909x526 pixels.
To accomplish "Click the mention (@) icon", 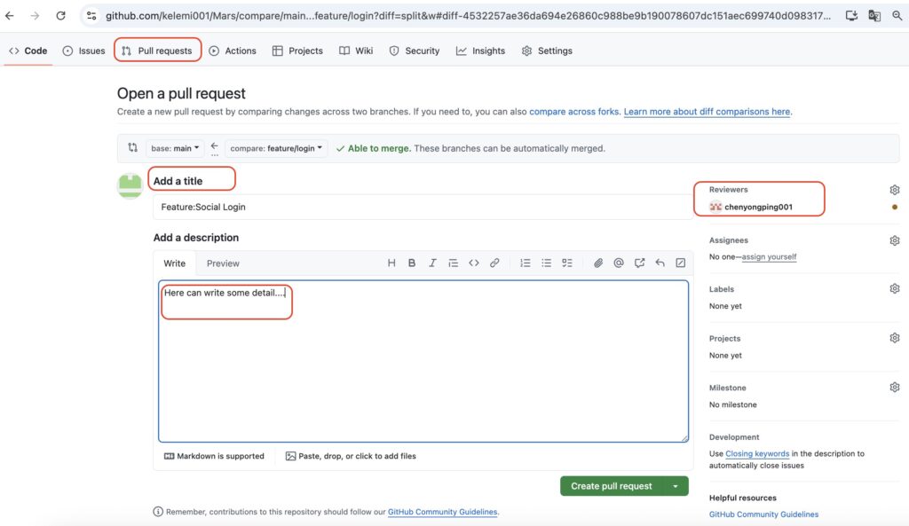I will (619, 263).
